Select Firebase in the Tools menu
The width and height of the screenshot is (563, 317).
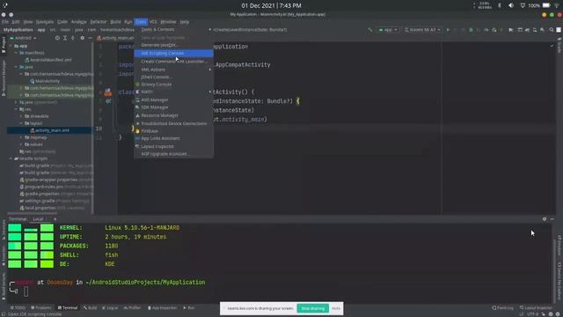174,131
